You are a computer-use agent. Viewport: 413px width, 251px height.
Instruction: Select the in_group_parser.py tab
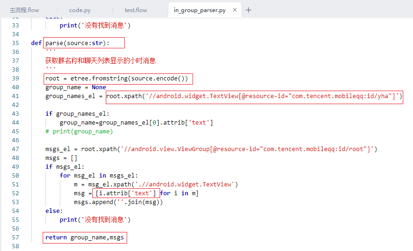tap(200, 10)
